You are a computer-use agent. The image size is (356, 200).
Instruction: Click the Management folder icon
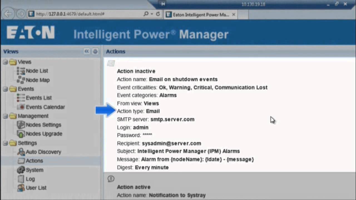coord(13,116)
